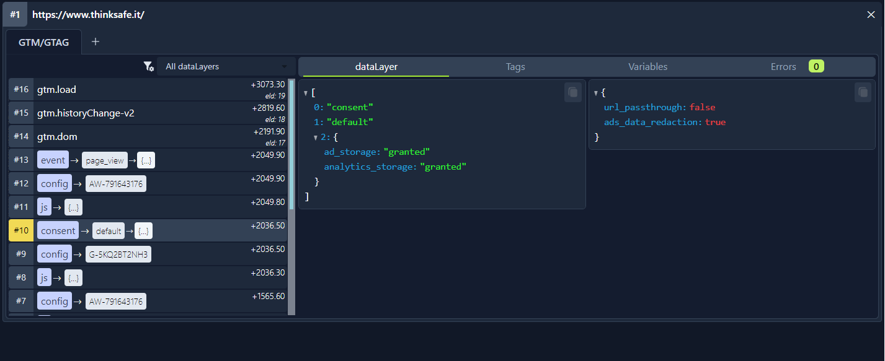This screenshot has height=361, width=885.
Task: Click the #1 panel number badge
Action: (15, 14)
